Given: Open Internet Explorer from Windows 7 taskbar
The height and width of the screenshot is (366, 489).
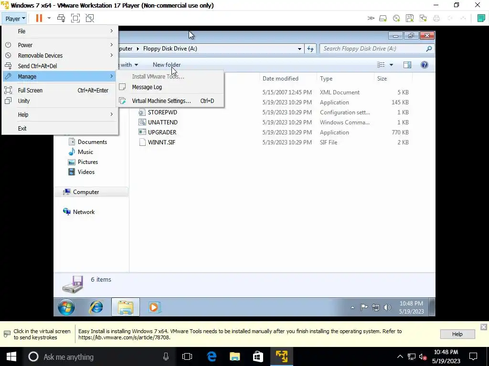Looking at the screenshot, I should (x=96, y=307).
